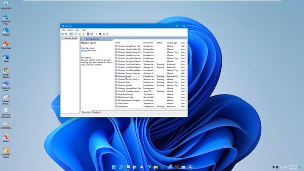Open the View menu
This screenshot has width=304, height=171.
pos(77,30)
